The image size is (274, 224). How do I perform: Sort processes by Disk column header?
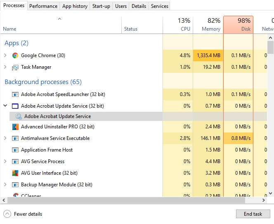239,25
